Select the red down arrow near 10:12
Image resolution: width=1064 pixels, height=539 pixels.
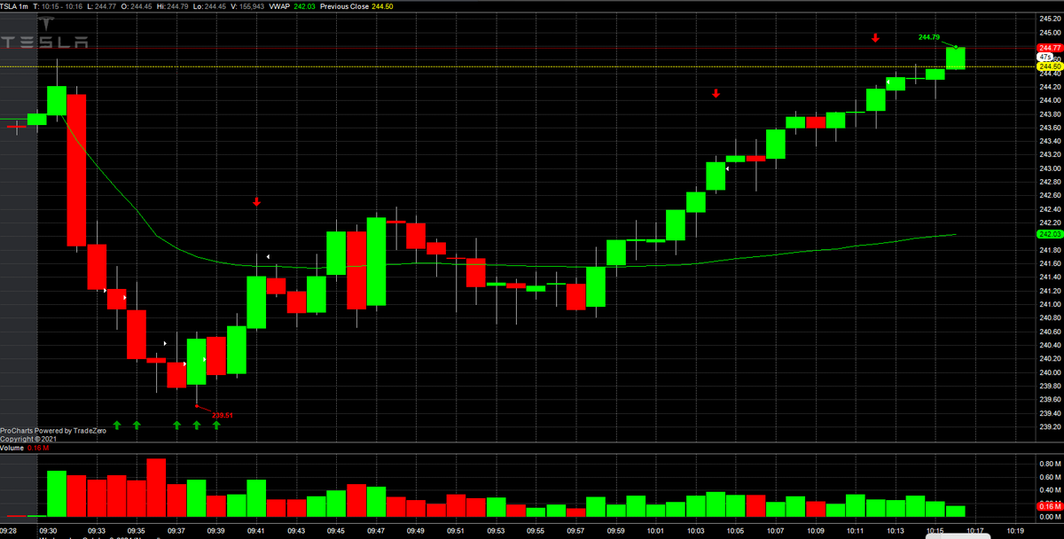click(x=875, y=37)
